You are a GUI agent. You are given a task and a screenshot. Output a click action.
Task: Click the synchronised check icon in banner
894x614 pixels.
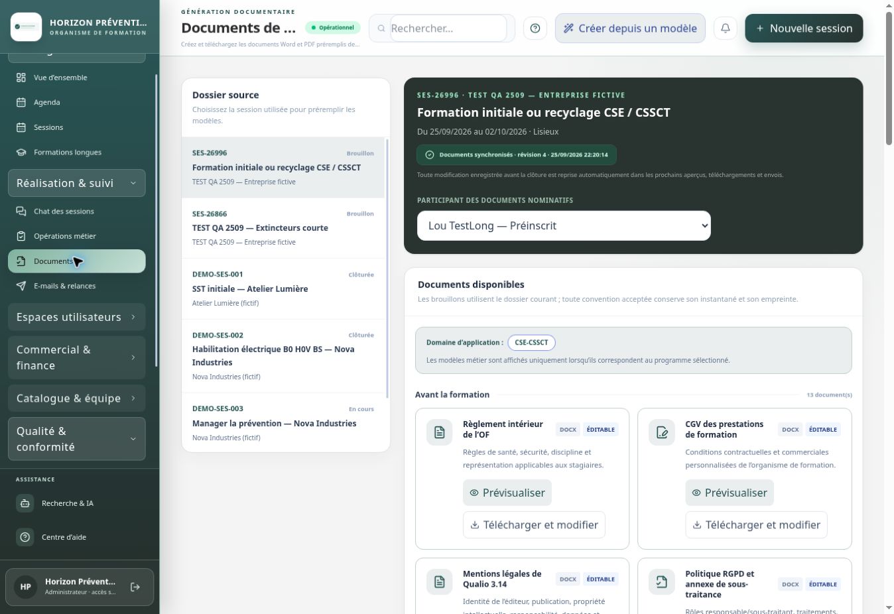[430, 154]
